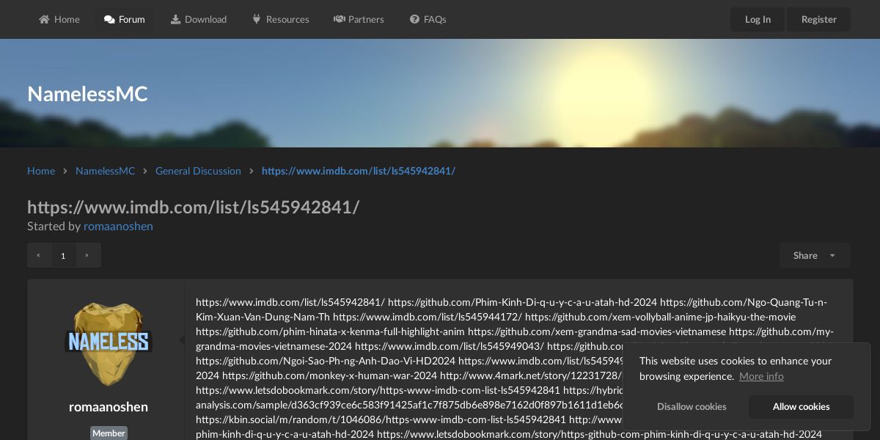880x440 pixels.
Task: Go to next page pagination arrow
Action: (x=87, y=255)
